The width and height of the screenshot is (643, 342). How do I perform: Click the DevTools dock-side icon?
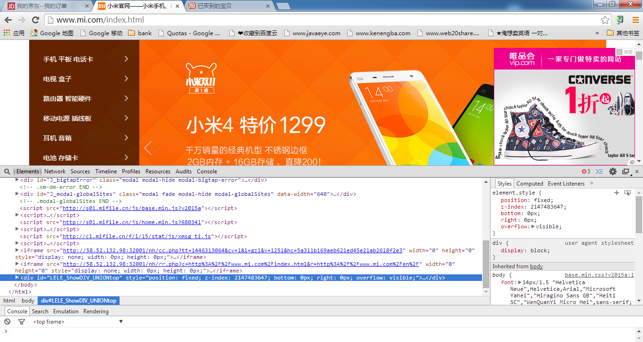pyautogui.click(x=626, y=171)
